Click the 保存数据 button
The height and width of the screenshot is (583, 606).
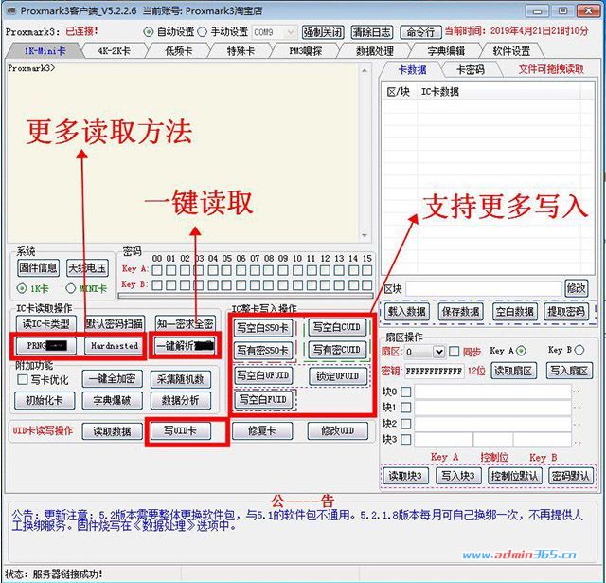[x=460, y=312]
